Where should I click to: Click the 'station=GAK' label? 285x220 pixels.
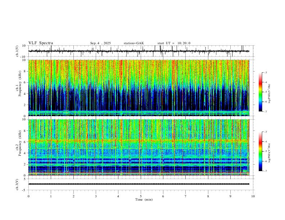tap(134, 43)
